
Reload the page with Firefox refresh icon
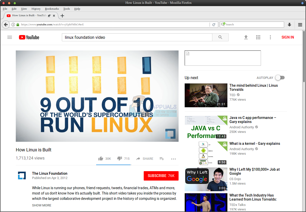tap(214, 25)
